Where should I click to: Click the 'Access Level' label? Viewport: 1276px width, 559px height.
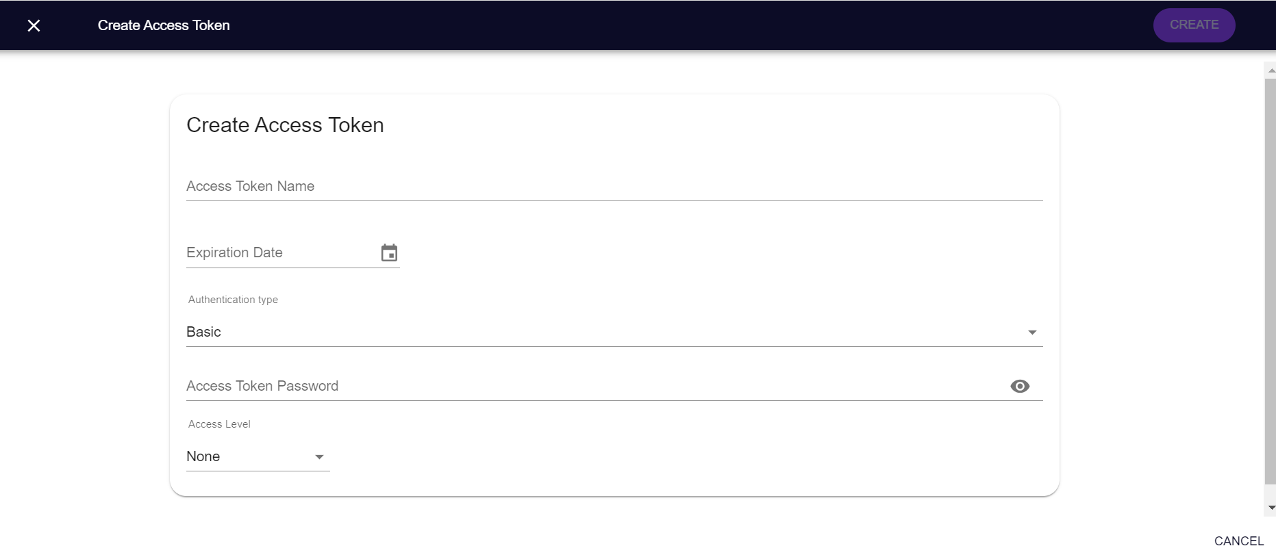click(x=219, y=424)
